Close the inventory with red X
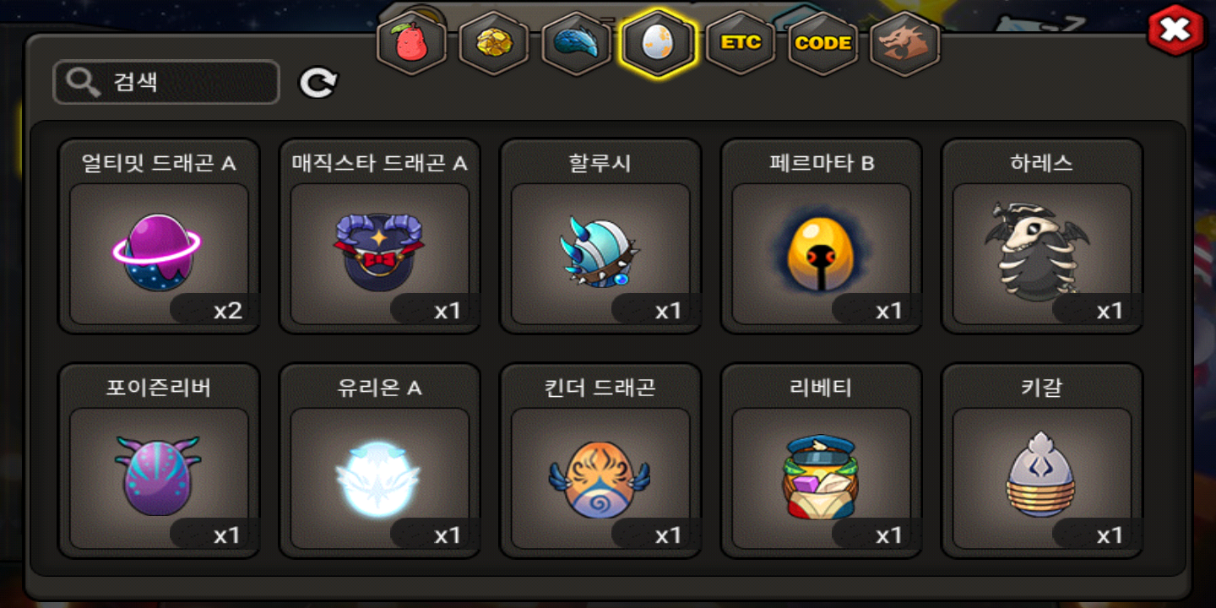Screen dimensions: 1216x608 click(x=1175, y=31)
